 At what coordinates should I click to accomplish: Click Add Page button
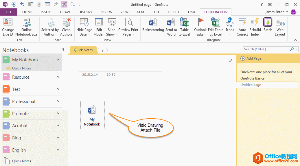click(251, 58)
